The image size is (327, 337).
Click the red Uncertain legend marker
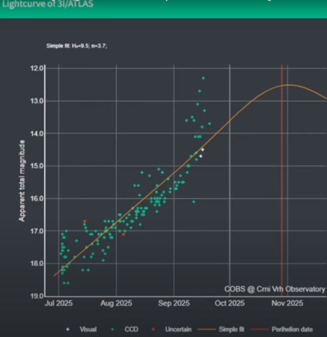pos(153,330)
